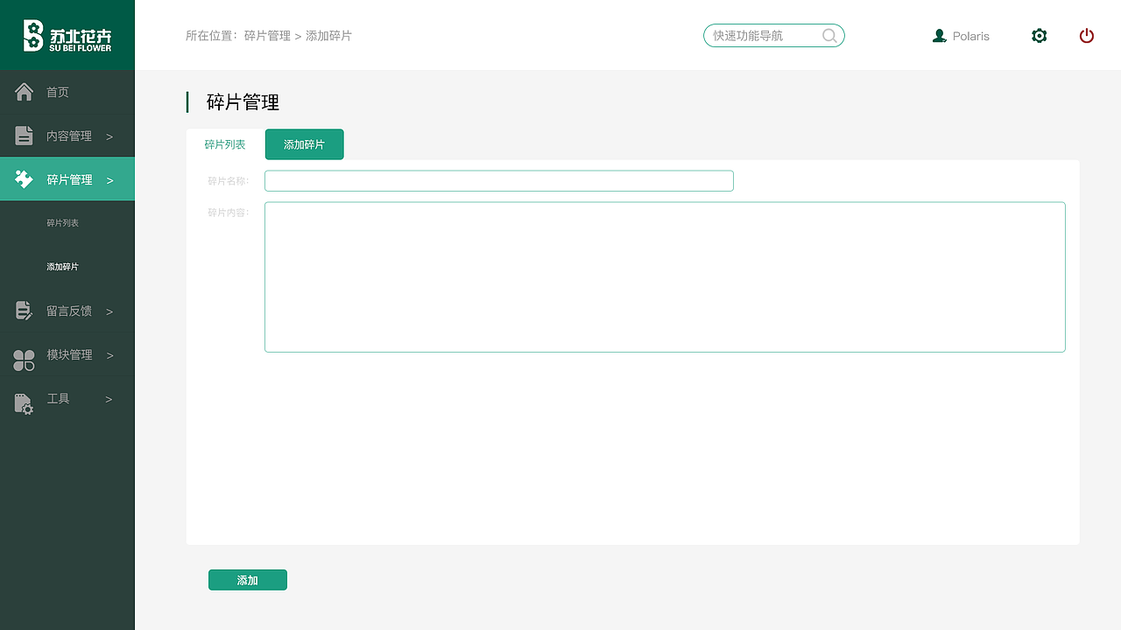Collapse the 碎片管理 arrow
Viewport: 1121px width, 630px height.
109,180
